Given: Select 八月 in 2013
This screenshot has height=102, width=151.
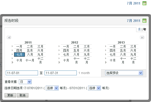Looking at the screenshot, I should tap(123, 55).
